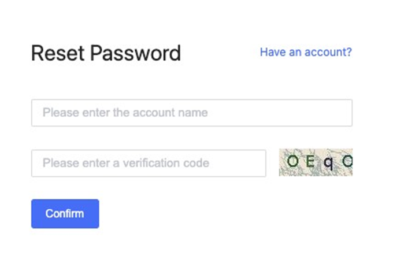
Task: Focus the account name input field
Action: [x=191, y=113]
